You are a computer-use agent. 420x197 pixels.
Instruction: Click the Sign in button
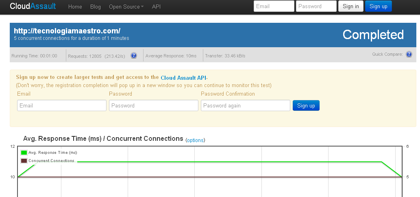pyautogui.click(x=351, y=6)
